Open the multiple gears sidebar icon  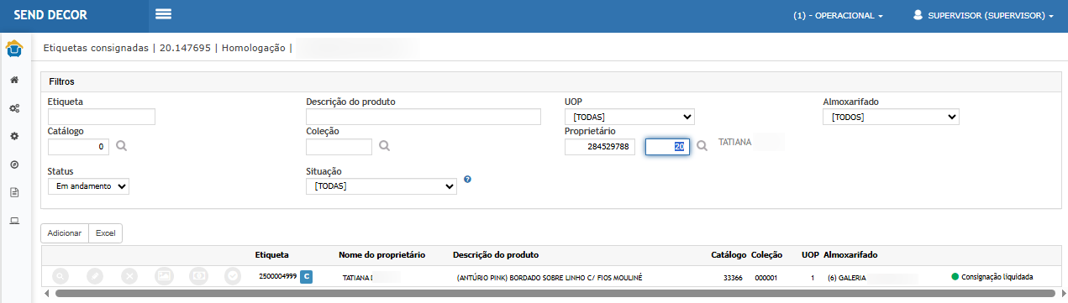pos(14,108)
